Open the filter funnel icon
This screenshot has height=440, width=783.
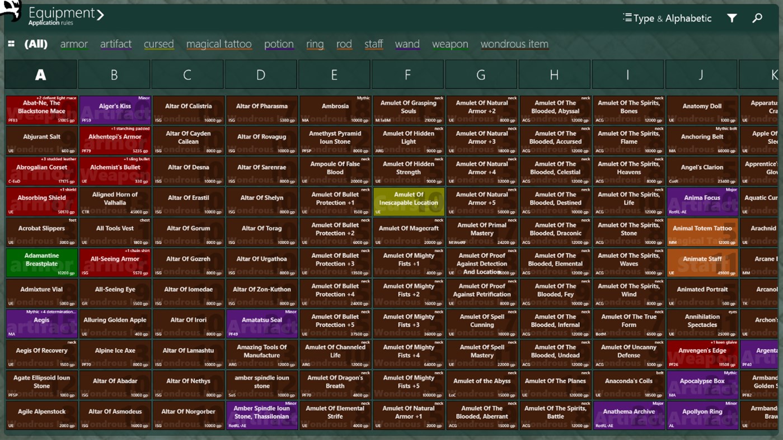[x=732, y=18]
